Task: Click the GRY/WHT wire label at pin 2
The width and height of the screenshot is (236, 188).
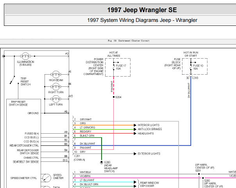Action: (86, 119)
